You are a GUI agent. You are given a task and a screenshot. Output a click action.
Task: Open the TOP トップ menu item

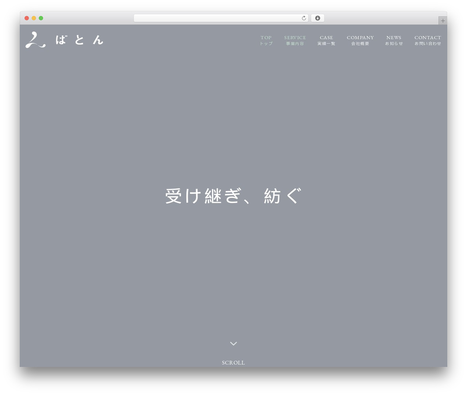pos(266,40)
